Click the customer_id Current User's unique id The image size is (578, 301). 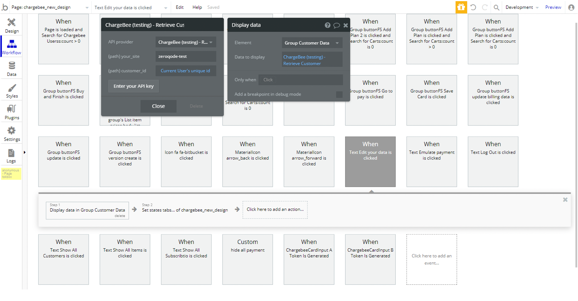click(186, 71)
